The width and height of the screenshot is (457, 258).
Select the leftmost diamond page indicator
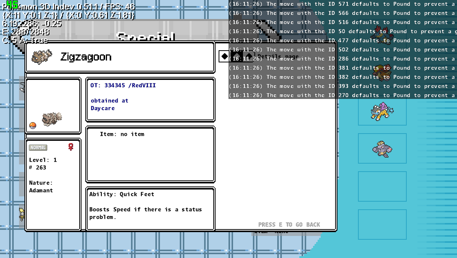[x=225, y=56]
